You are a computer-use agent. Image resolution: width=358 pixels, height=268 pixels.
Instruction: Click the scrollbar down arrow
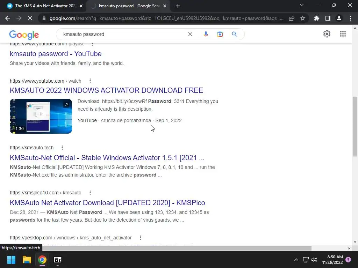[355, 242]
